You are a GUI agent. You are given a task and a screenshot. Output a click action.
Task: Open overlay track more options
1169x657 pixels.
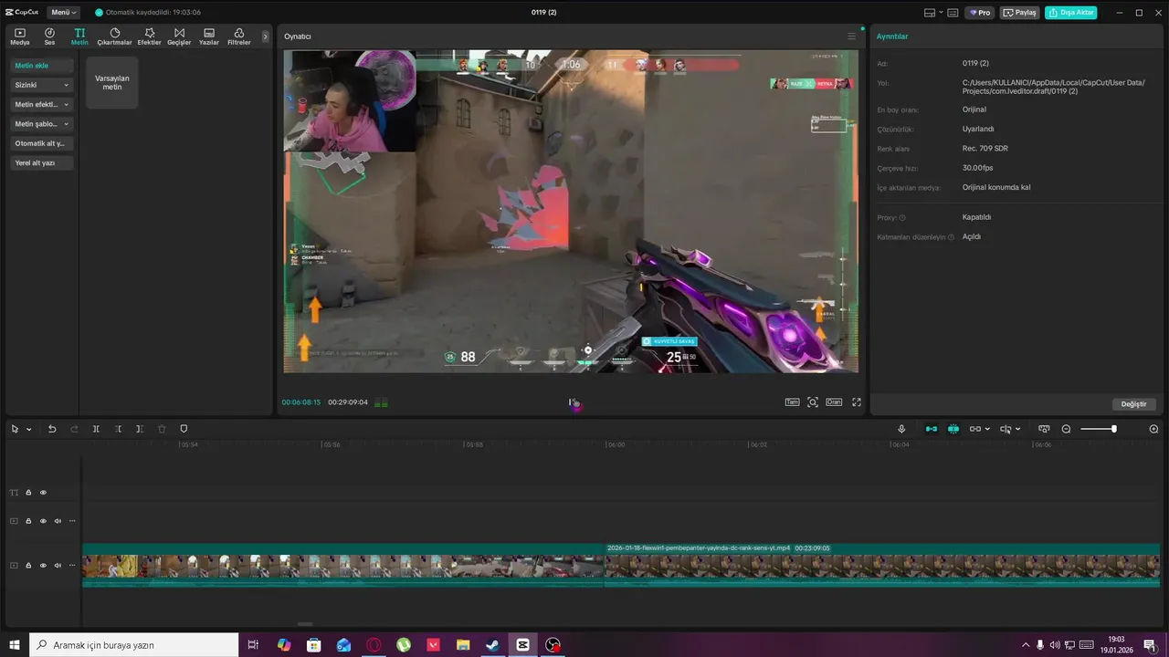(72, 521)
